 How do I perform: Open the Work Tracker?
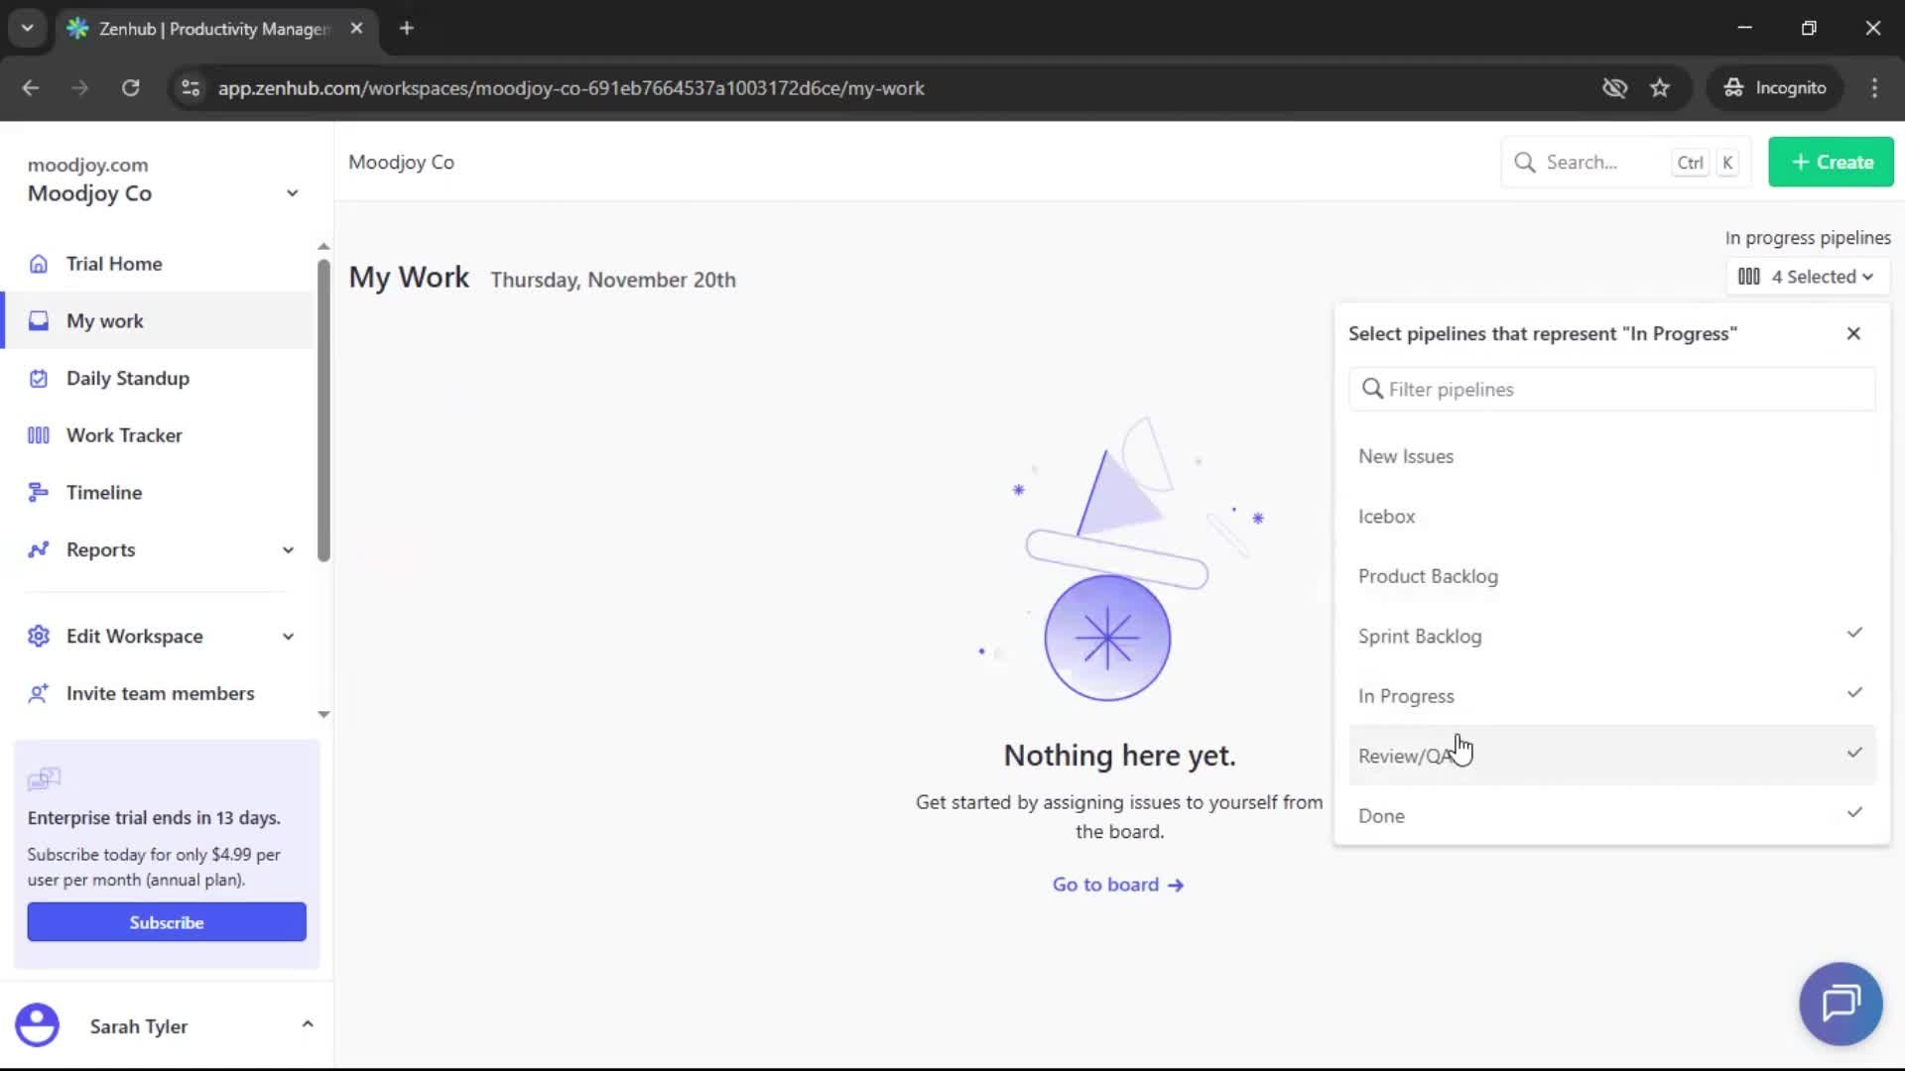(x=124, y=434)
